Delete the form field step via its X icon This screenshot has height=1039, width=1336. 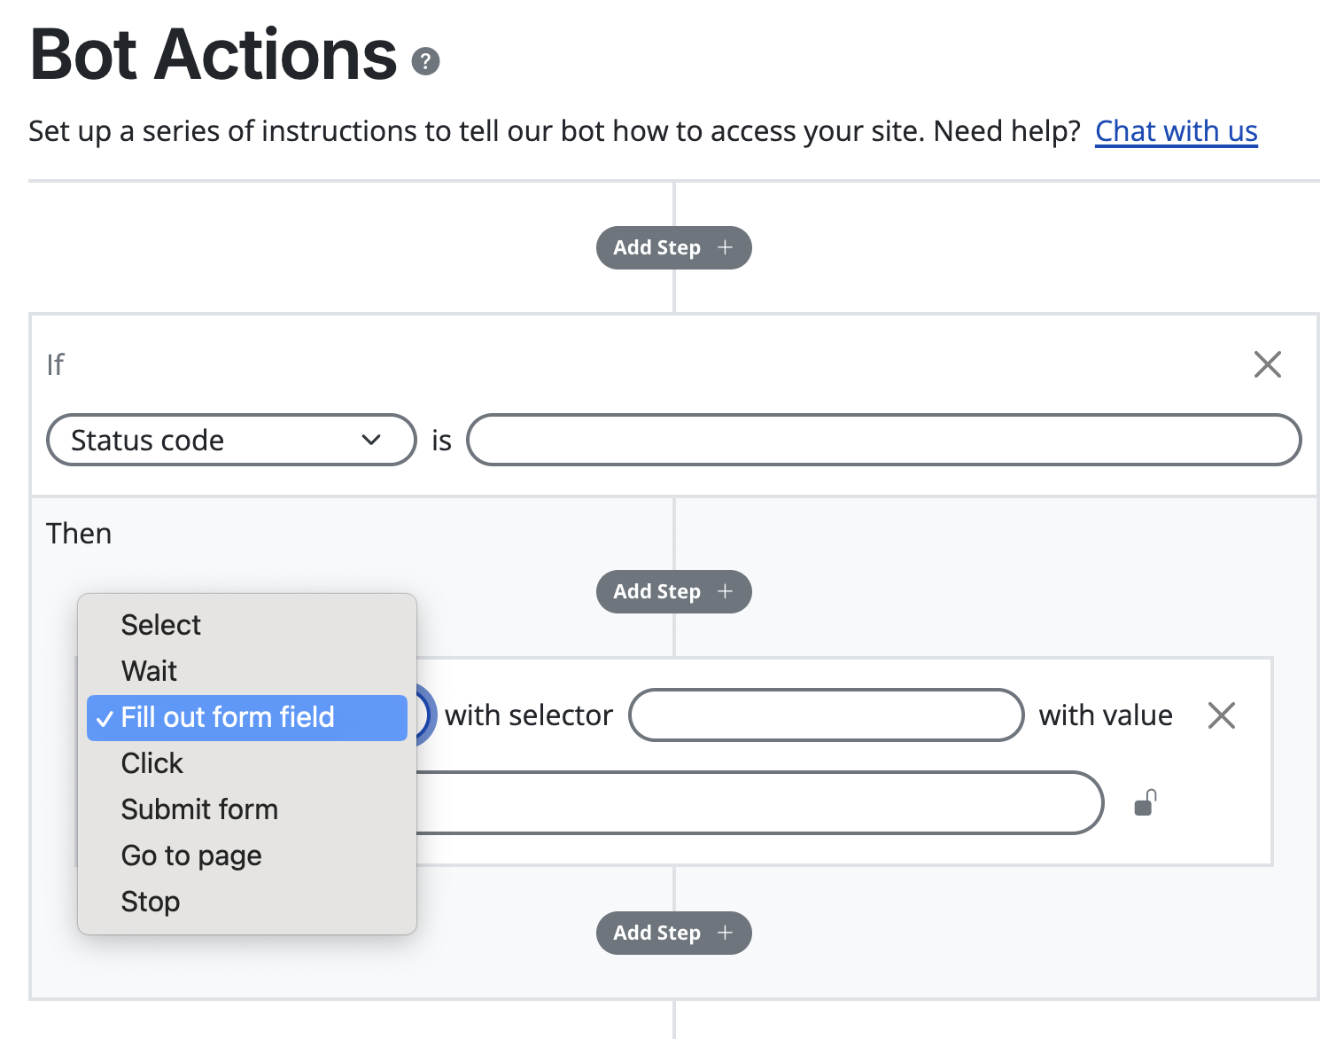[x=1222, y=715]
